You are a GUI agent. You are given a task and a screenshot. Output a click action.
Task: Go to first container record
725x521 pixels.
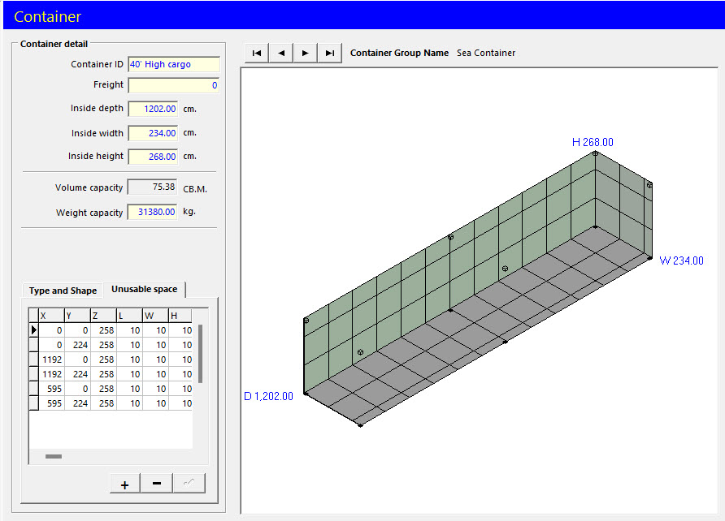257,53
